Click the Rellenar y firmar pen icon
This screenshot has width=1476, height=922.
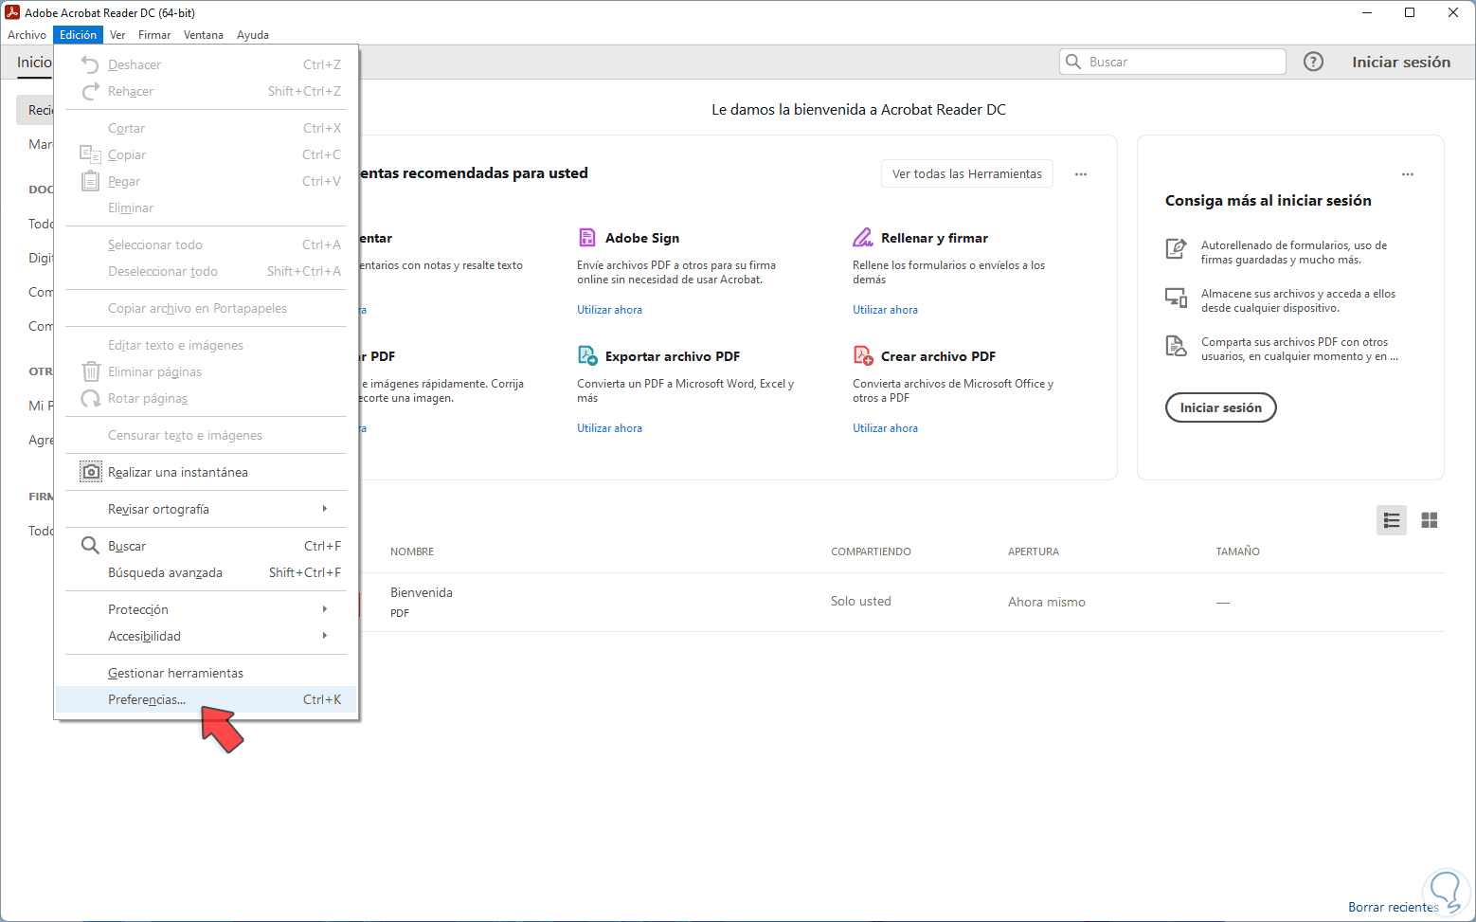tap(862, 238)
